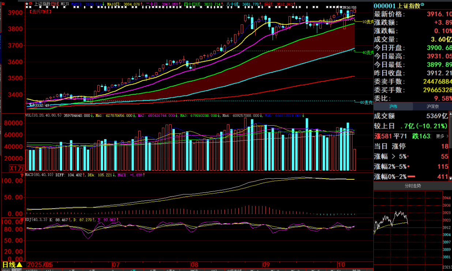Click the 10麦克 marker on right axis
This screenshot has height=271, width=452.
[368, 22]
